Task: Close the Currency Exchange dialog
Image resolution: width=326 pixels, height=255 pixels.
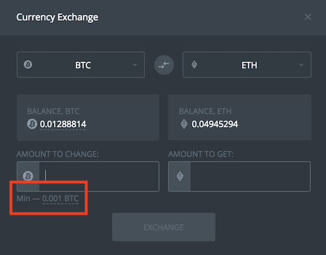Action: pyautogui.click(x=308, y=17)
